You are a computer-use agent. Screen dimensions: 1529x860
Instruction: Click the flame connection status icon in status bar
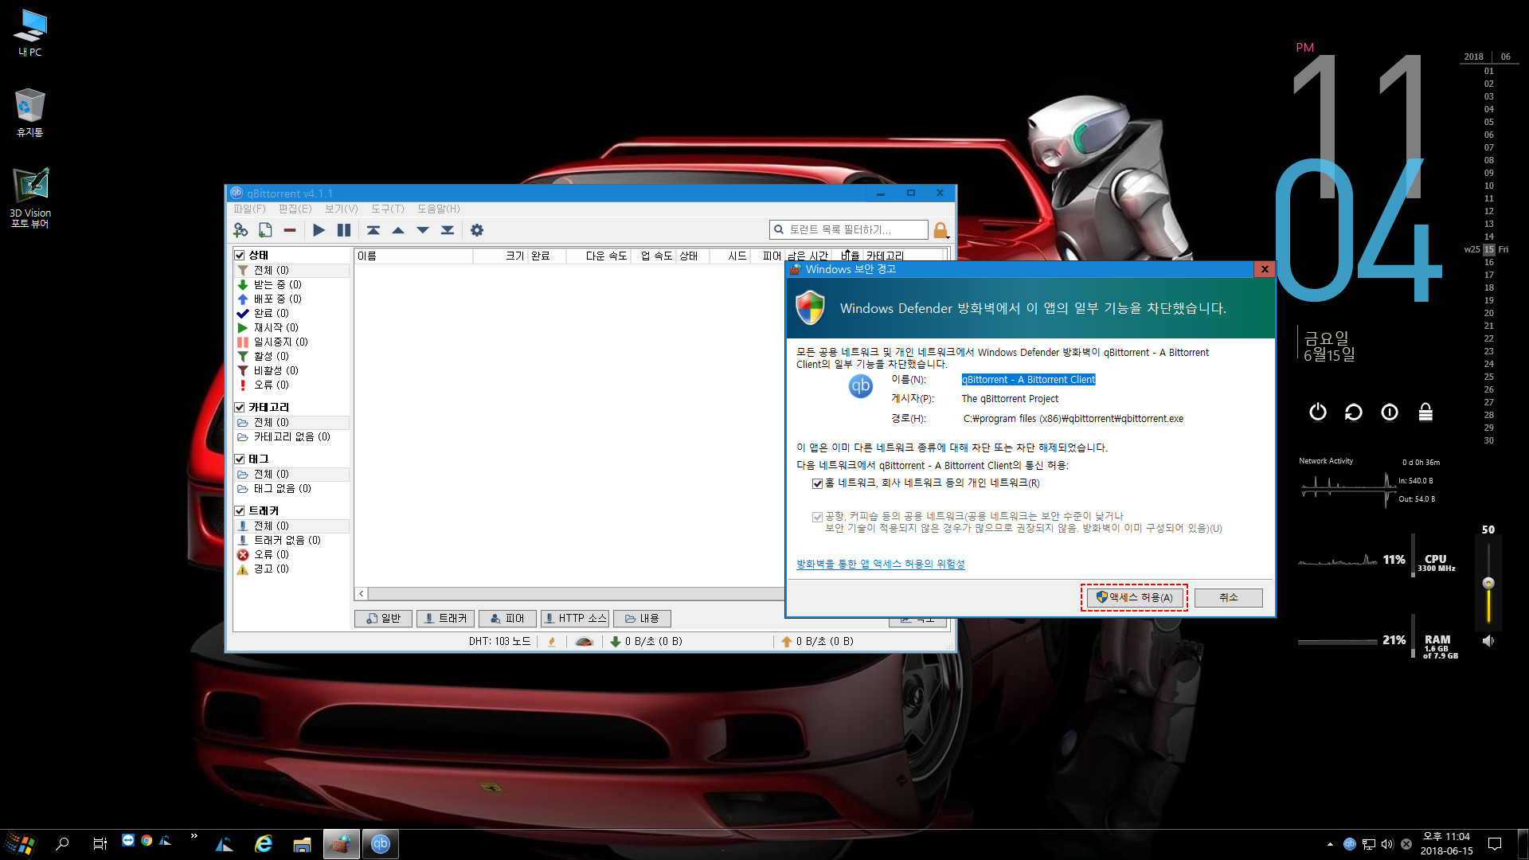click(551, 642)
